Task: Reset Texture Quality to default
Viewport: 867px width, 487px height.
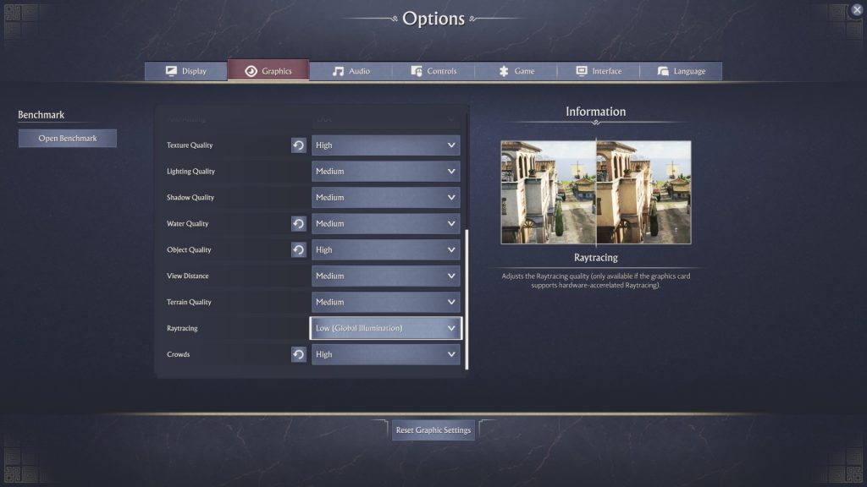Action: point(299,145)
